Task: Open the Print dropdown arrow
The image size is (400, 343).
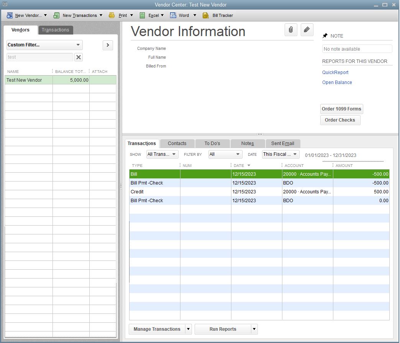Action: coord(132,15)
